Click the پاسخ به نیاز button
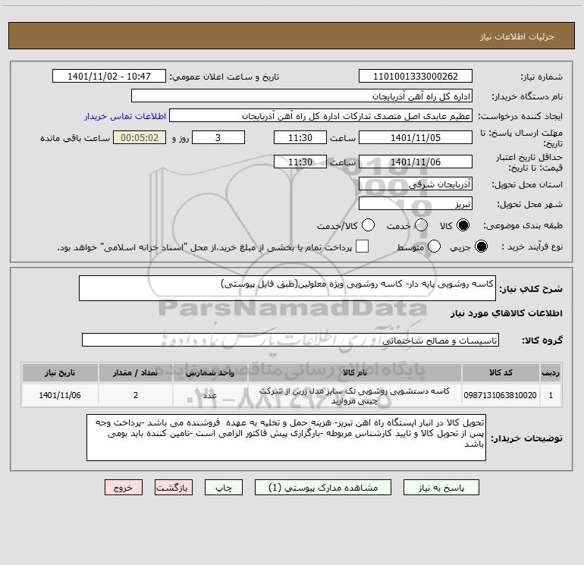Image resolution: width=584 pixels, height=565 pixels. point(441,488)
